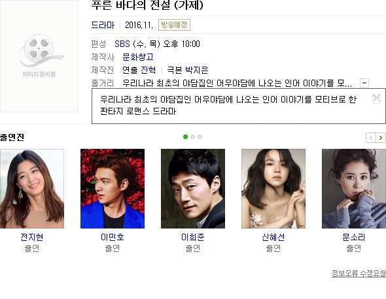Image resolution: width=386 pixels, height=299 pixels.
Task: Go to next cast page arrow
Action: pyautogui.click(x=381, y=138)
